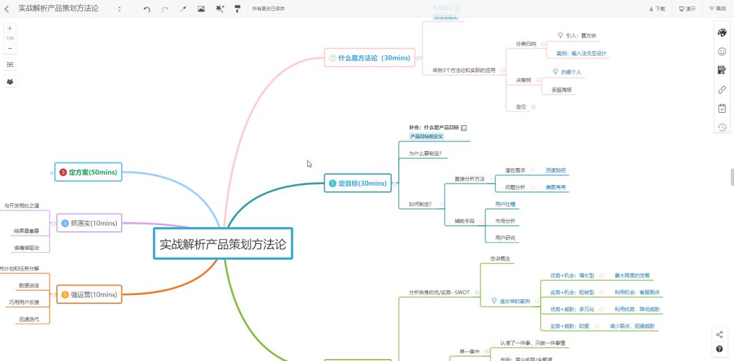Select the format painter tool
The width and height of the screenshot is (734, 361).
(x=237, y=8)
